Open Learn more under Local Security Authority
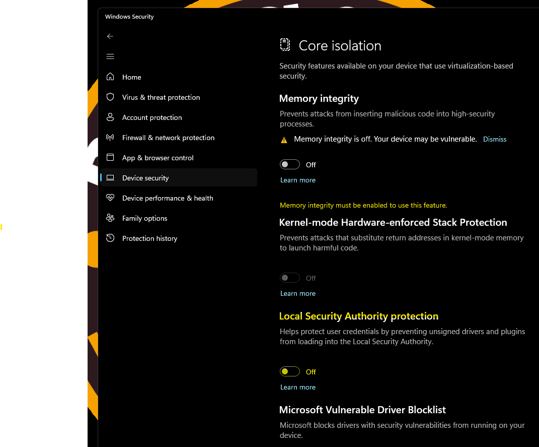 click(298, 387)
